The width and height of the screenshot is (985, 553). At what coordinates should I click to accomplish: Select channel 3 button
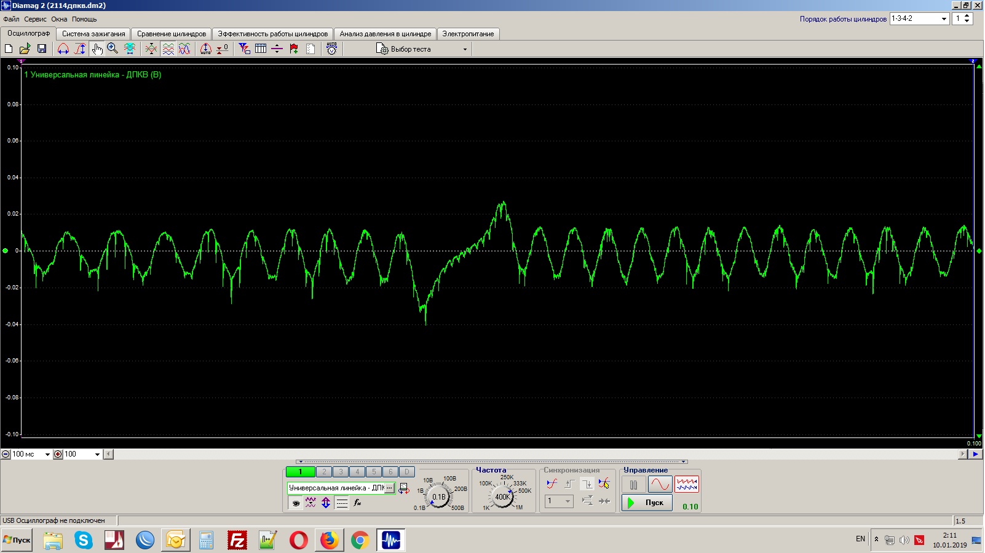[x=341, y=472]
